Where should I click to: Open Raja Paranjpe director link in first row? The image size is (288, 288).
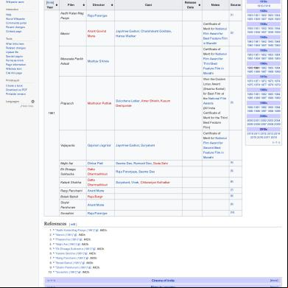pyautogui.click(x=97, y=15)
